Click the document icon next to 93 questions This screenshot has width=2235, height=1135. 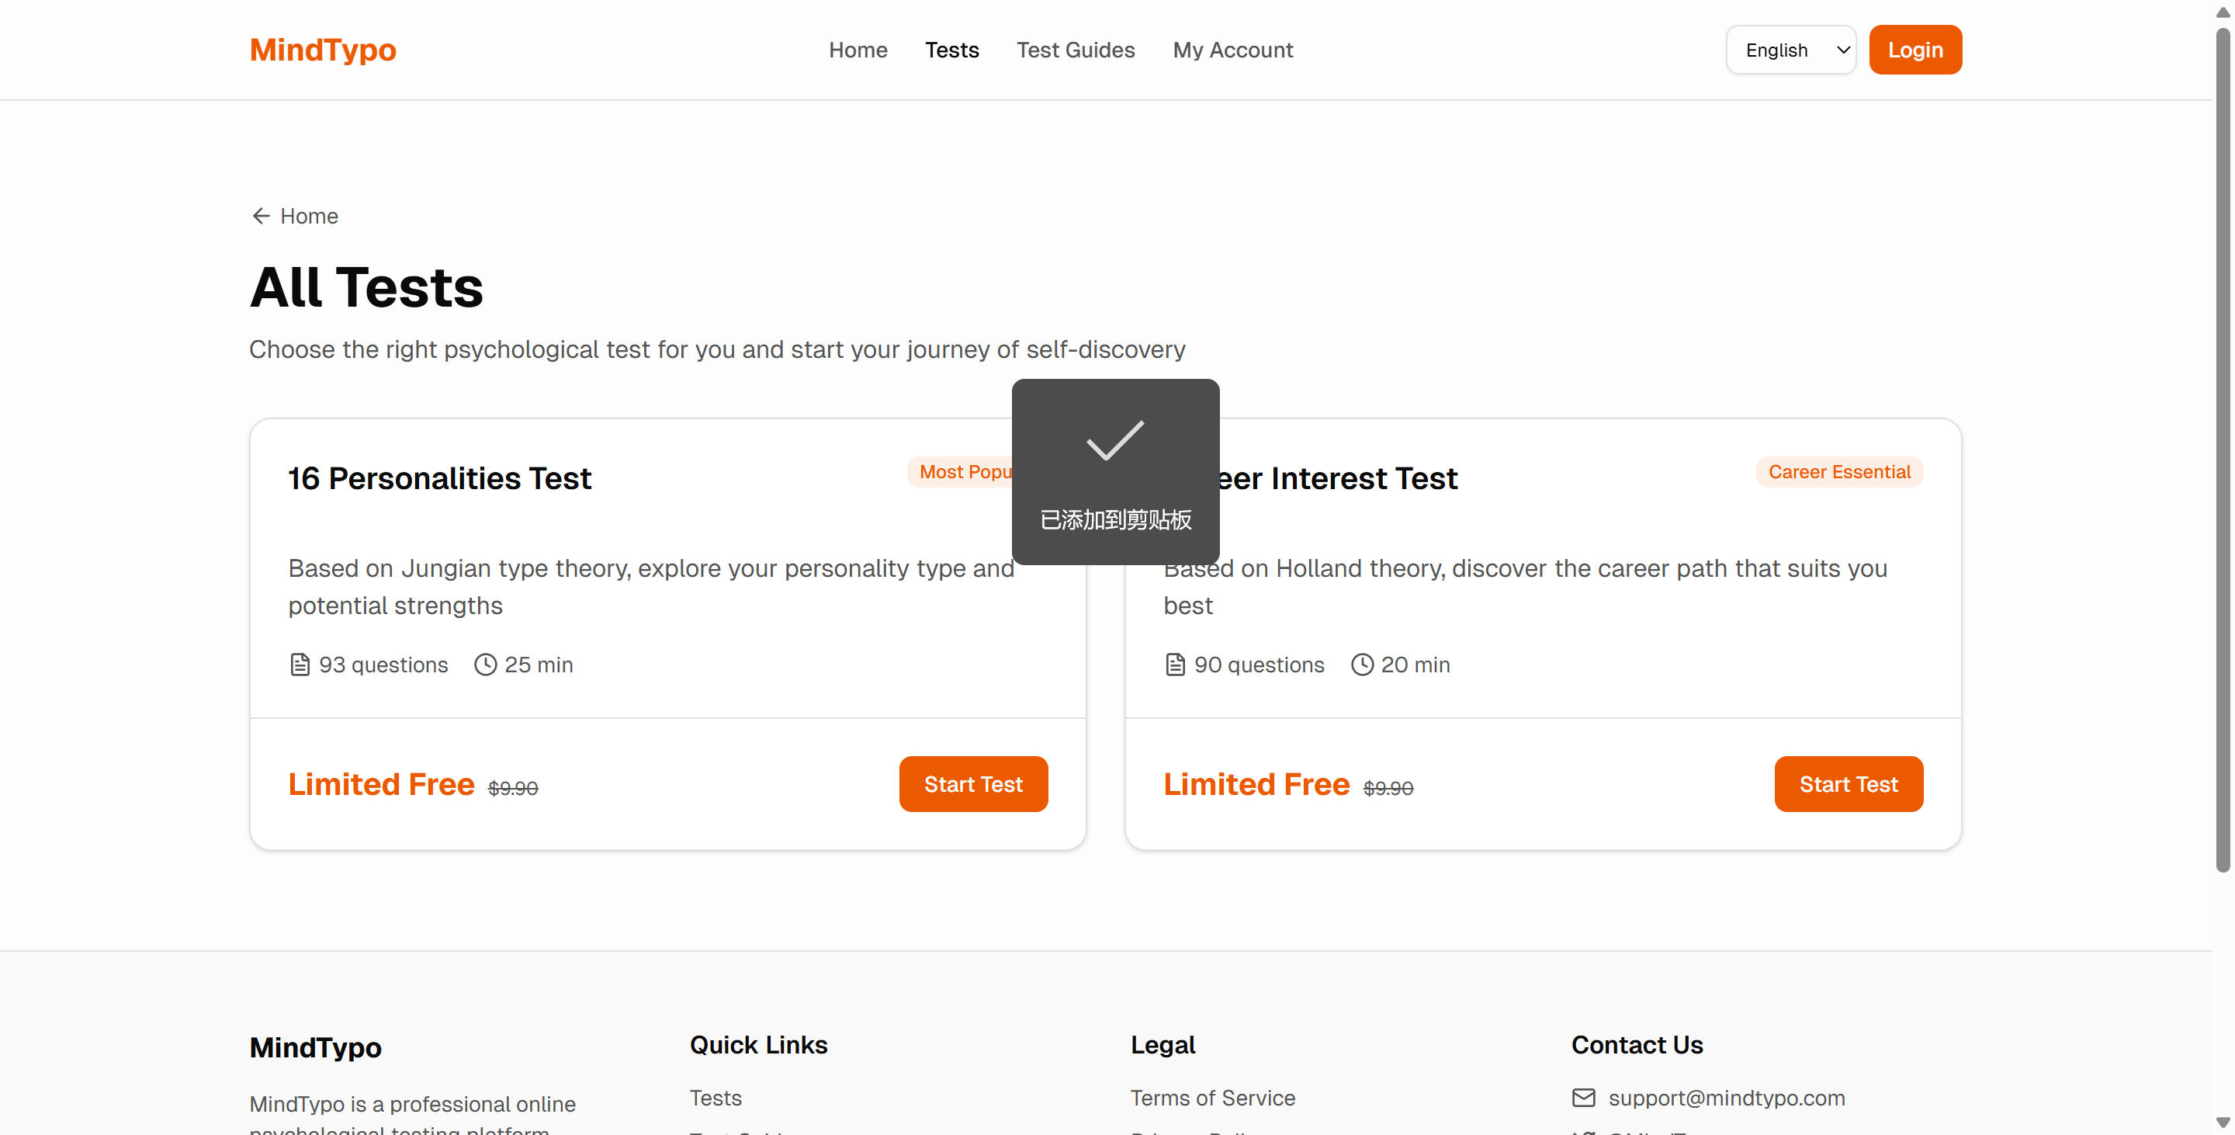[x=300, y=665]
